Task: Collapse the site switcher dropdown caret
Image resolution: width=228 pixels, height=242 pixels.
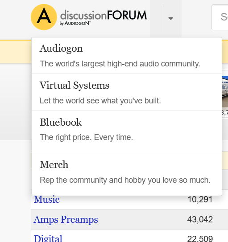Action: pyautogui.click(x=171, y=19)
